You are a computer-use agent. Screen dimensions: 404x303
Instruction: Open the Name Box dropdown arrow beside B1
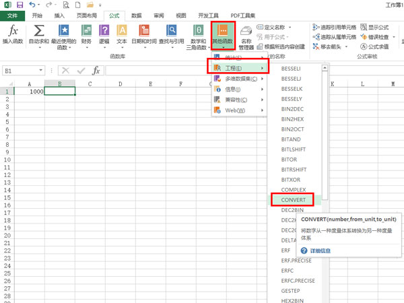[42, 70]
